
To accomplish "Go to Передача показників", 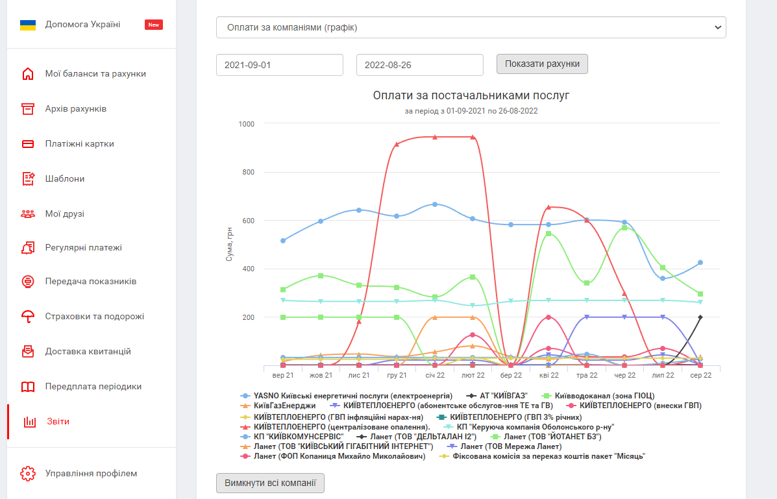I will pyautogui.click(x=91, y=282).
